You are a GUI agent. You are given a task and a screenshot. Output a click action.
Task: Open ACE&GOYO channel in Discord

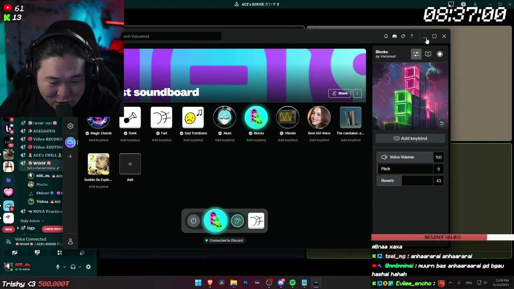[x=42, y=131]
